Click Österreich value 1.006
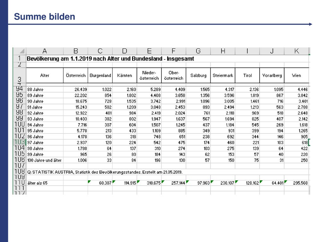 pyautogui.click(x=76, y=160)
